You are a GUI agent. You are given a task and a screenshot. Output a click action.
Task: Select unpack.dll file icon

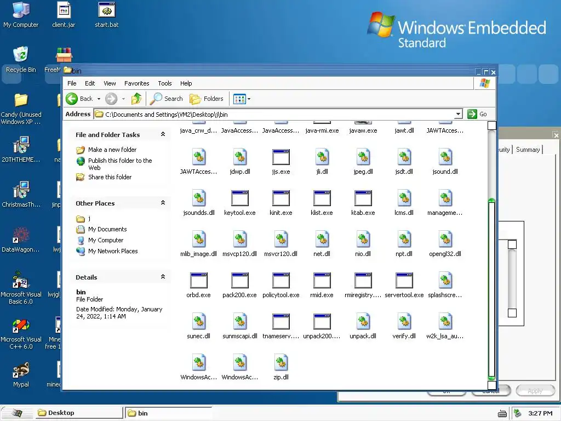[363, 321]
